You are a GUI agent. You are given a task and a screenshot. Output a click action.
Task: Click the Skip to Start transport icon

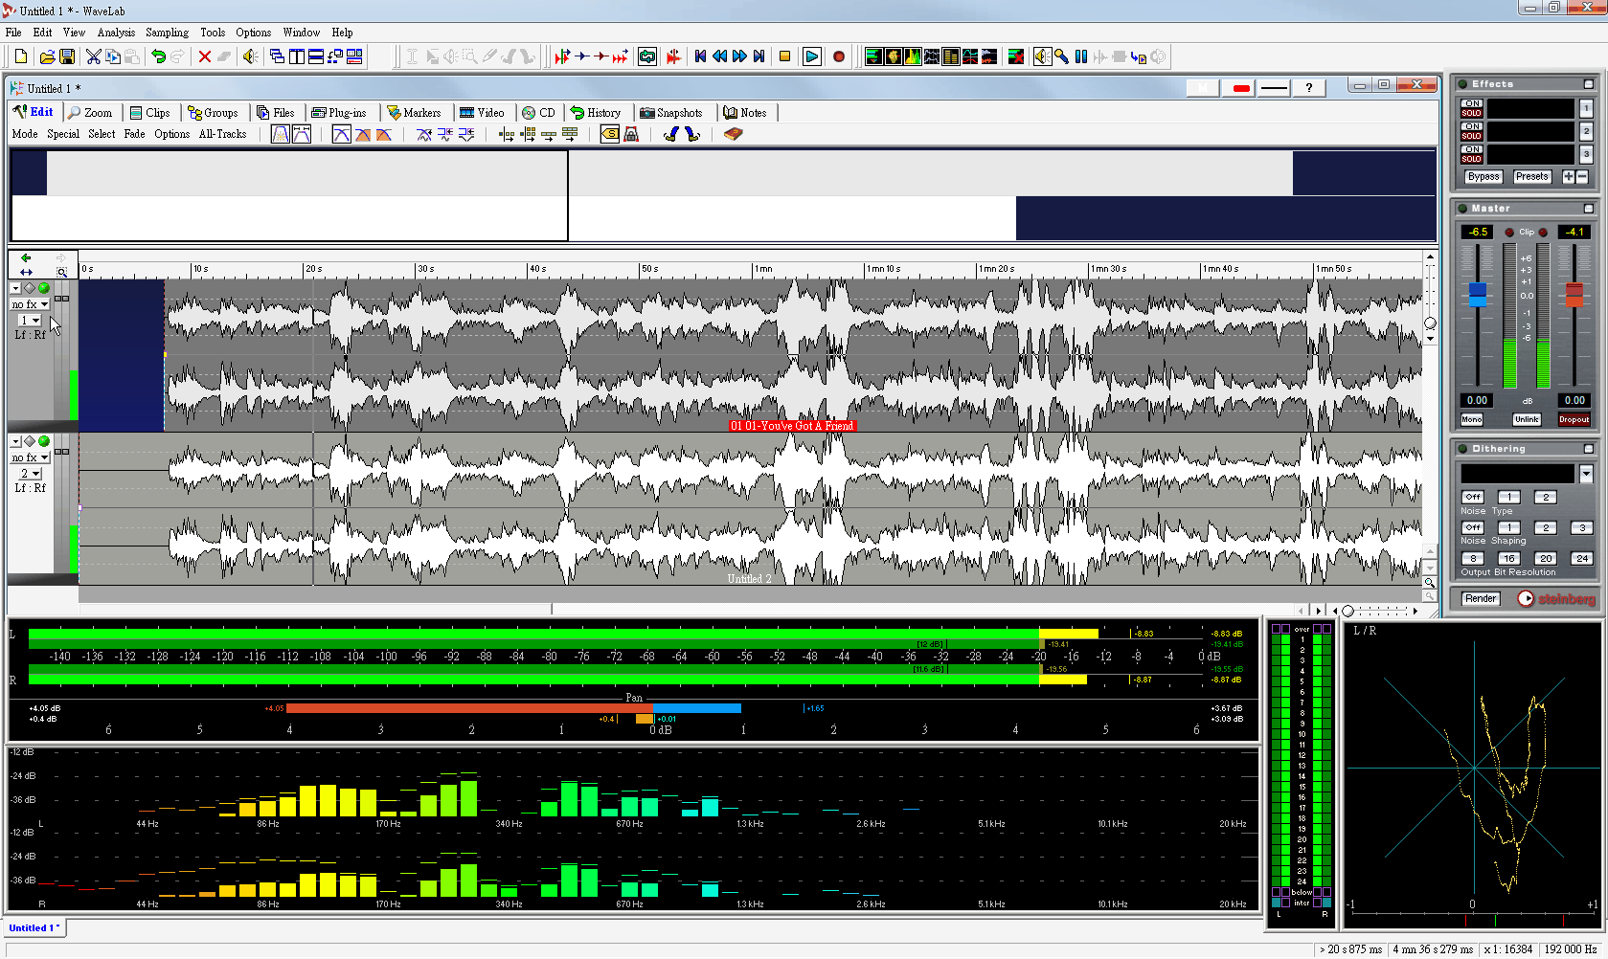click(x=700, y=56)
